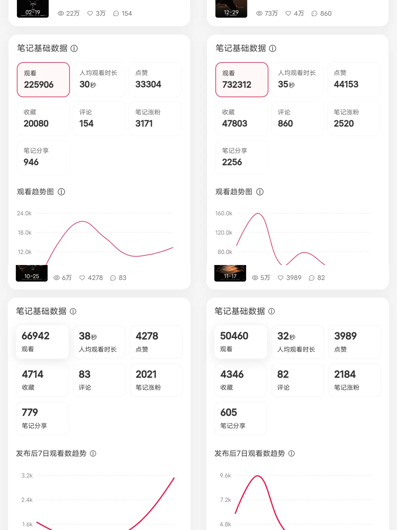
Task: Select the 收藏 20080 card
Action: pos(43,119)
